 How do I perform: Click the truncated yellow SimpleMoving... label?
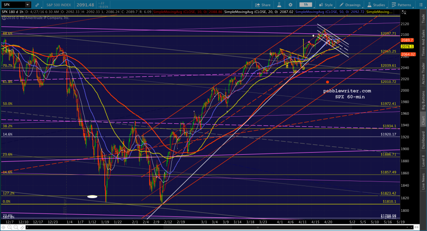click(379, 12)
